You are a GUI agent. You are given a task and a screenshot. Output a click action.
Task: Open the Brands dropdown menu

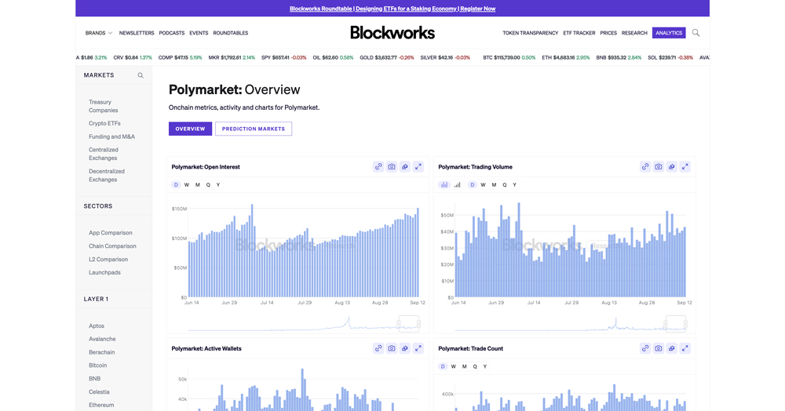(x=99, y=33)
